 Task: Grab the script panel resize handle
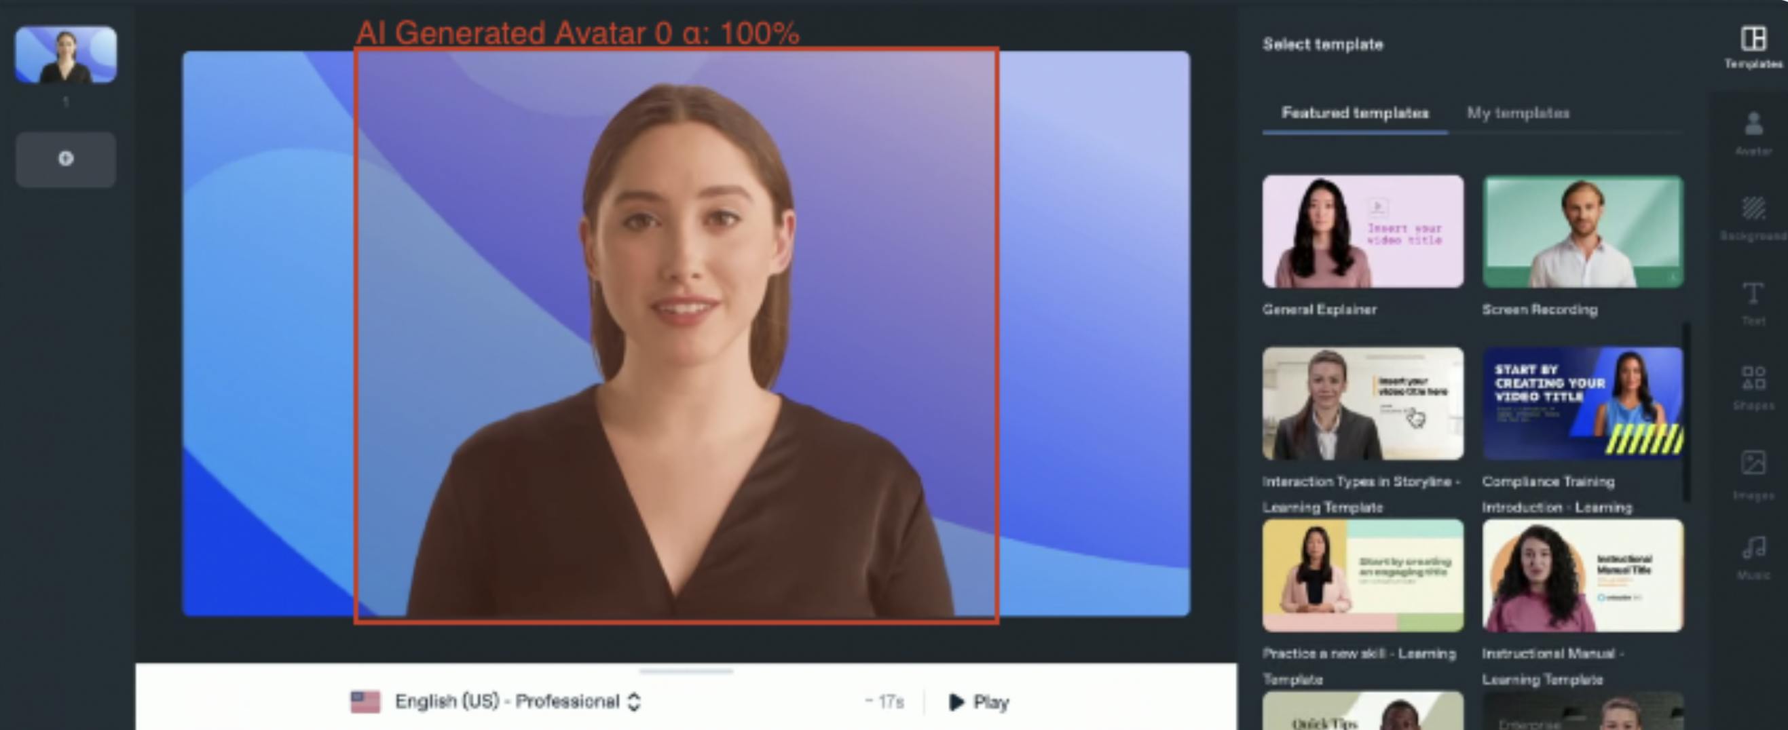click(686, 671)
